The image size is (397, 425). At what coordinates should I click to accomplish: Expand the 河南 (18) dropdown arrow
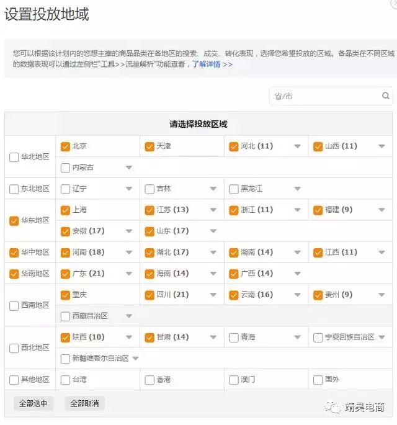[x=129, y=253]
